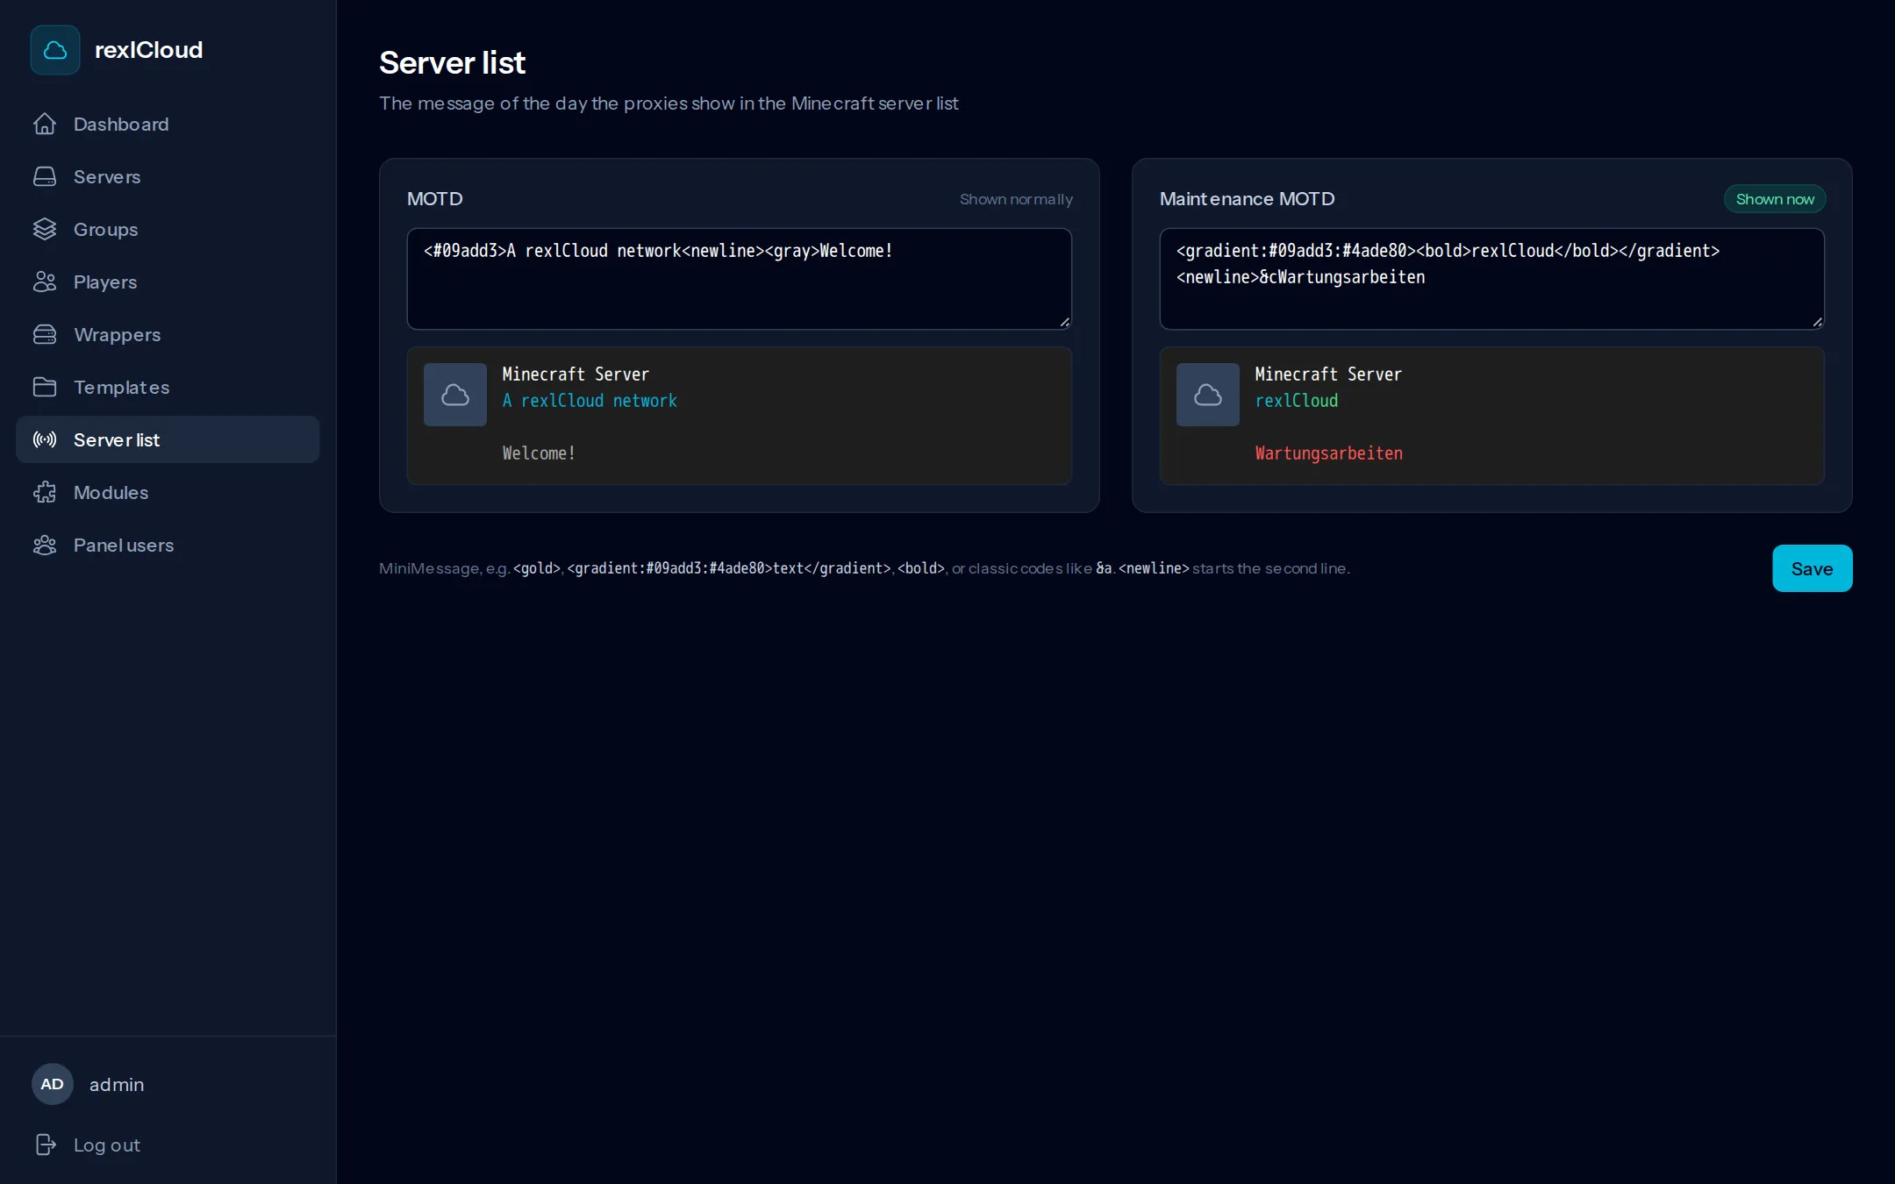Click the Templates folder icon

45,388
